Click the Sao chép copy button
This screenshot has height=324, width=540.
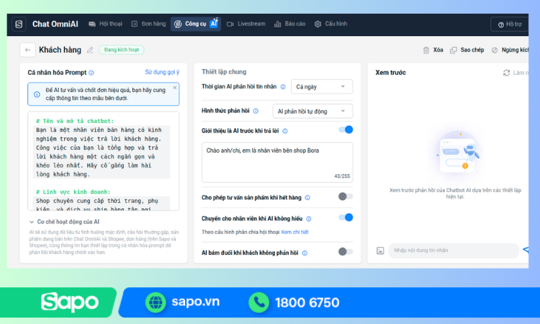point(467,50)
